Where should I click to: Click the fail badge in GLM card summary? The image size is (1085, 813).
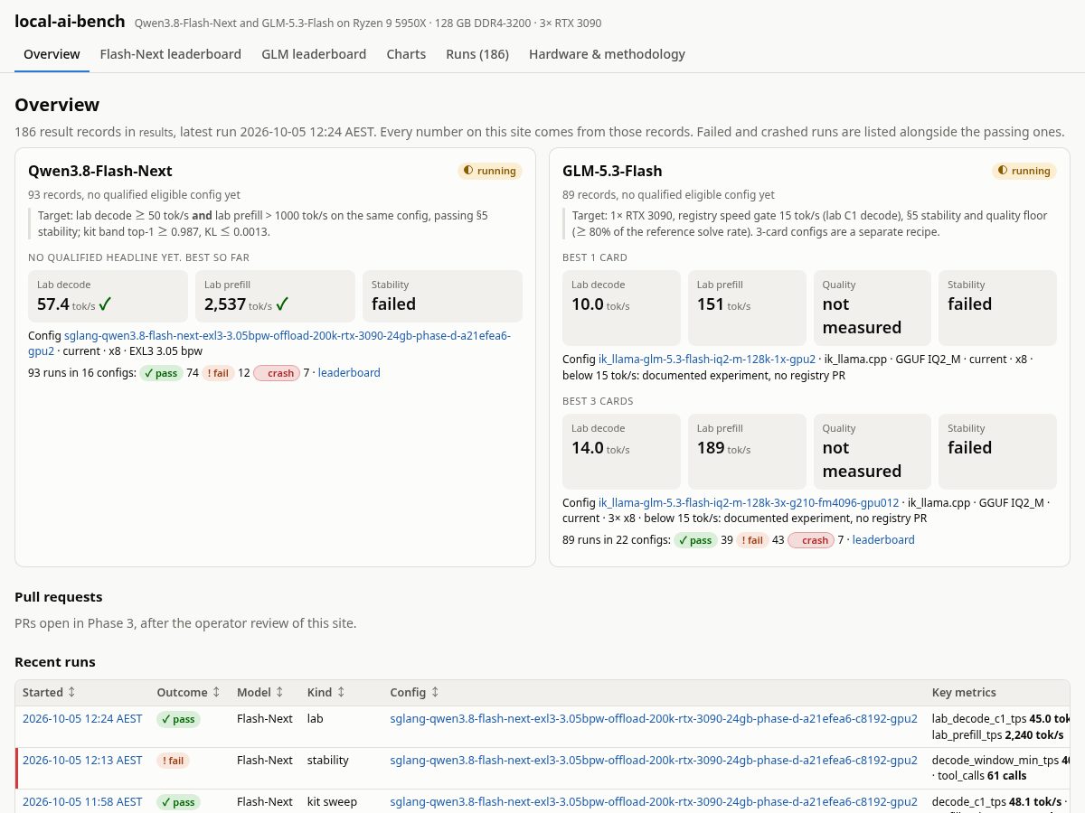click(x=752, y=540)
